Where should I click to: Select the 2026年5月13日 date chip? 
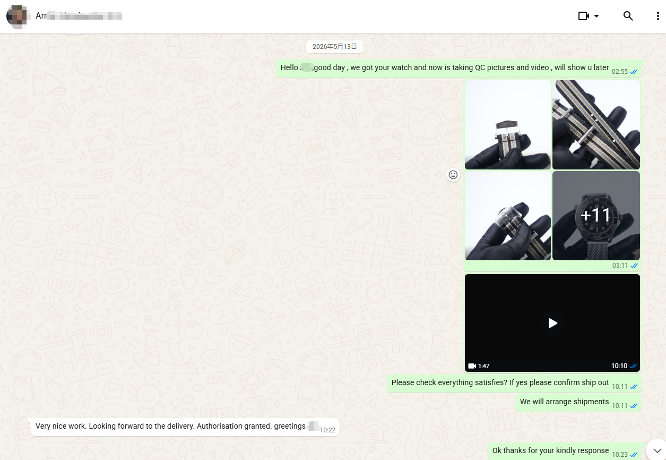tap(334, 47)
